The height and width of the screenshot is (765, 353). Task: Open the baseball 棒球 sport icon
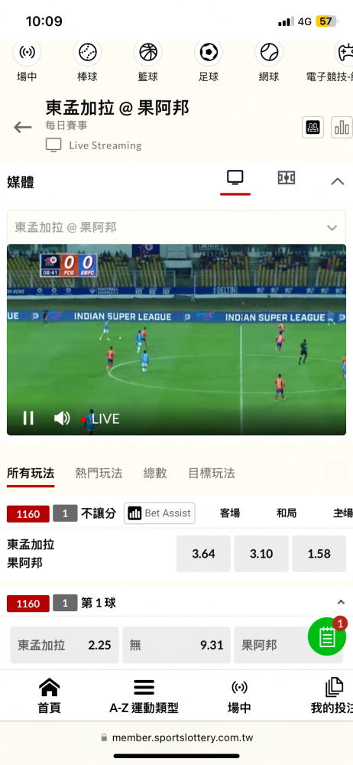point(87,52)
